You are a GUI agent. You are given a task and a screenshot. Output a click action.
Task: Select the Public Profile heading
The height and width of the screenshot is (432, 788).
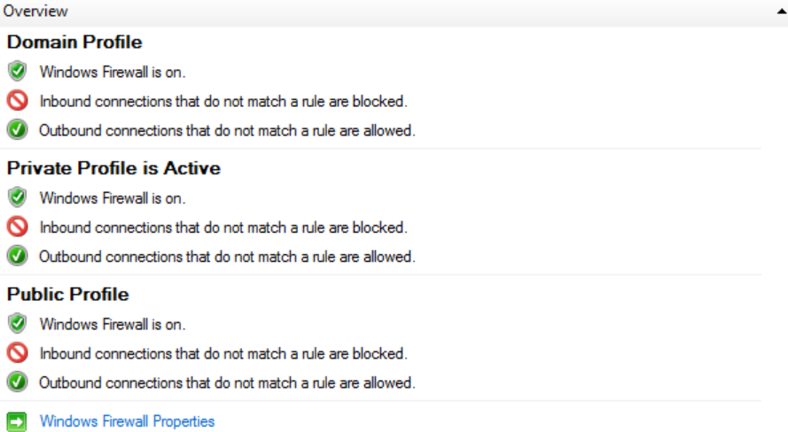click(68, 294)
